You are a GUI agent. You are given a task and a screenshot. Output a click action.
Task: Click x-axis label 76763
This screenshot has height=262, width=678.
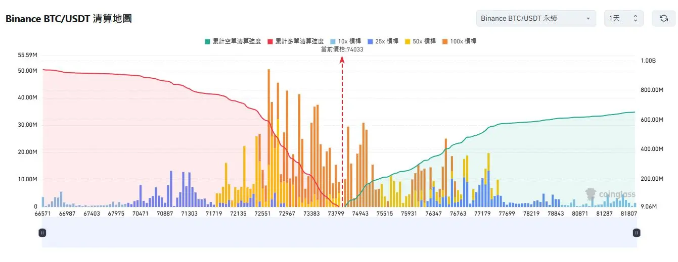point(458,214)
